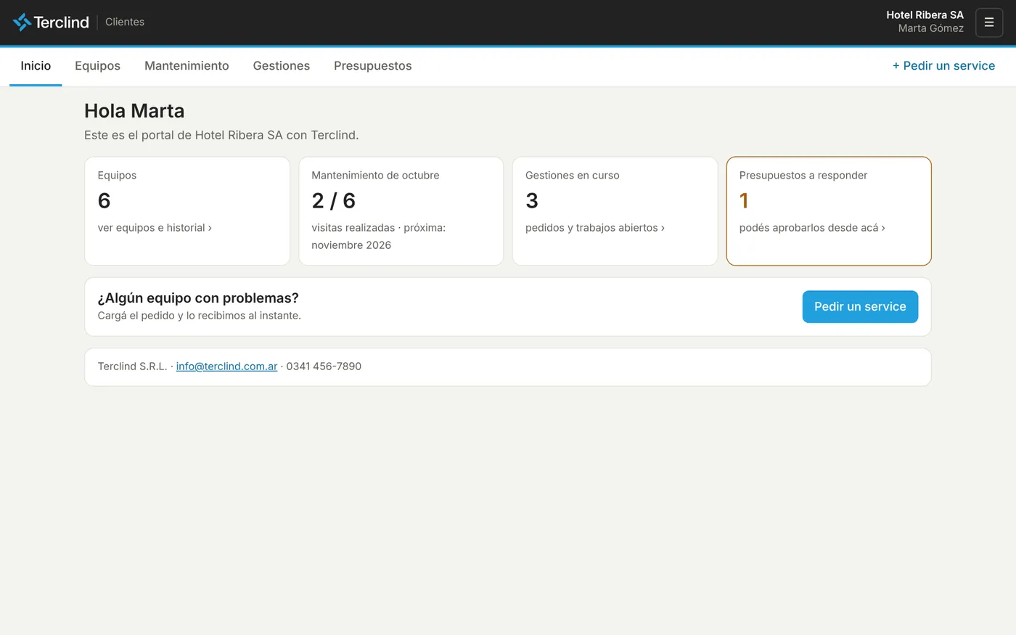
Task: Click the Terclind logo icon
Action: [22, 22]
